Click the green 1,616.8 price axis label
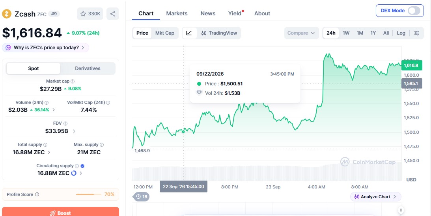Screen dimensions: 431x216 (x=412, y=65)
